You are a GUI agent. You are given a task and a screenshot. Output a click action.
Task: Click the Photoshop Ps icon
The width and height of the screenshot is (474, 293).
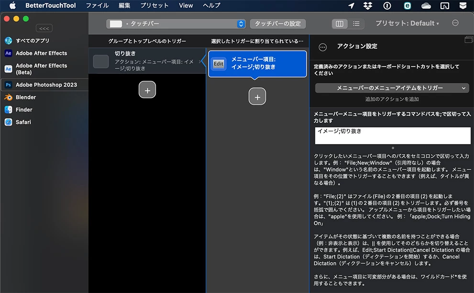pos(9,85)
